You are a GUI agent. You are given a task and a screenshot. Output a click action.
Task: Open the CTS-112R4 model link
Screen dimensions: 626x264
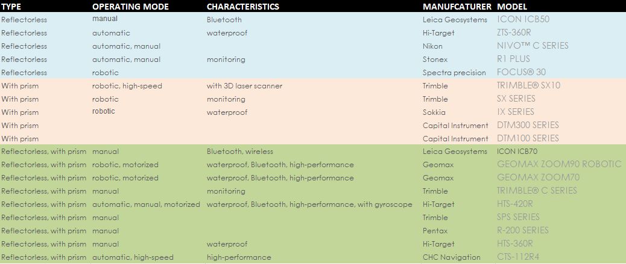tap(518, 257)
